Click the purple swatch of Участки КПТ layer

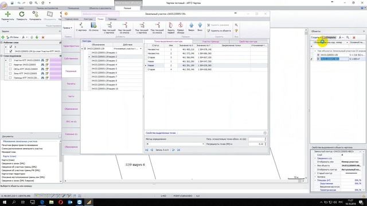[x=55, y=60]
